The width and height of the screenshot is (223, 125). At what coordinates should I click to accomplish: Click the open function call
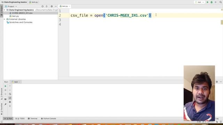[x=99, y=15]
